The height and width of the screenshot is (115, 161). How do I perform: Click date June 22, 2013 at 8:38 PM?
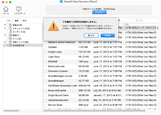(107, 105)
